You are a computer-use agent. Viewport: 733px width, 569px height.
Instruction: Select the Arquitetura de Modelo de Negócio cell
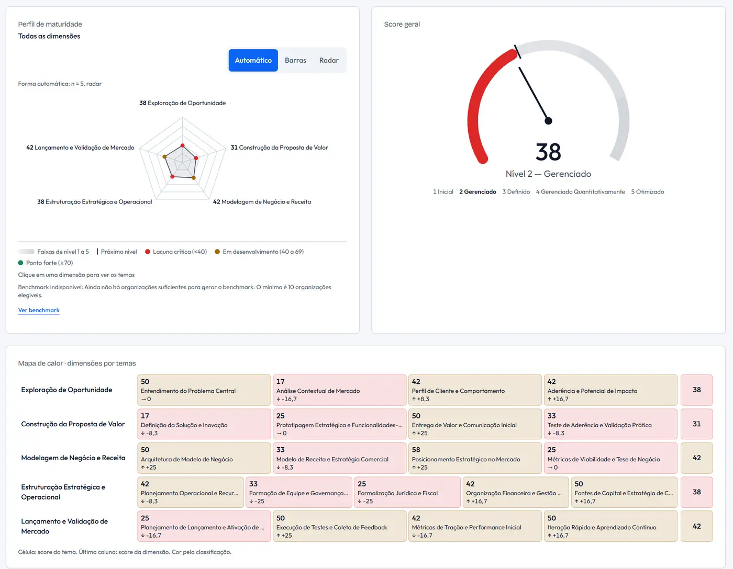[x=204, y=458]
